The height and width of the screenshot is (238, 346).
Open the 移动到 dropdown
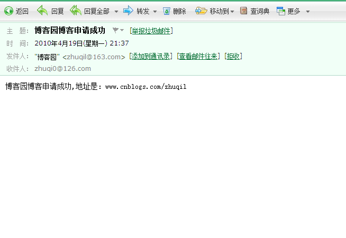point(232,12)
